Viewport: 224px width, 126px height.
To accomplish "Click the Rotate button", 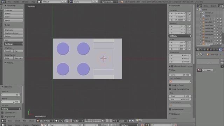I will coord(14,14).
